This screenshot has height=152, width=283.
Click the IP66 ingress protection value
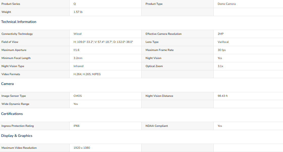[77, 126]
